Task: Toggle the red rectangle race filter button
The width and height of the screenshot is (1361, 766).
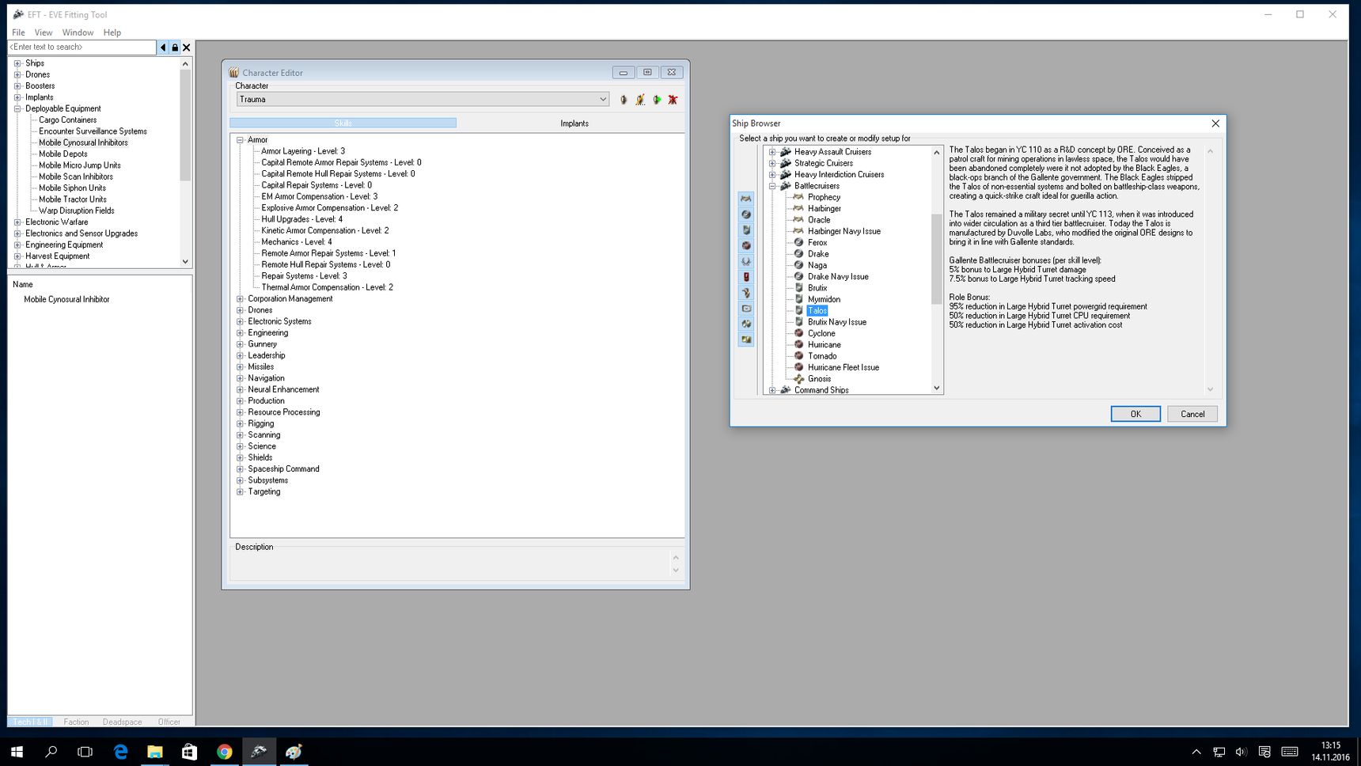Action: click(745, 277)
